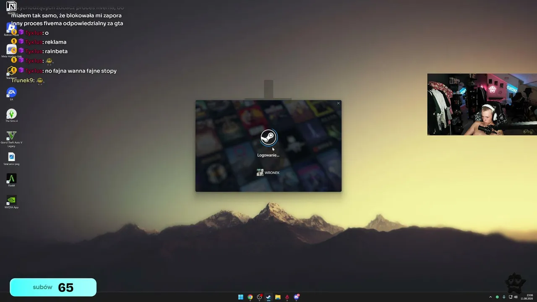
Task: Close the Steam login window
Action: tap(338, 104)
